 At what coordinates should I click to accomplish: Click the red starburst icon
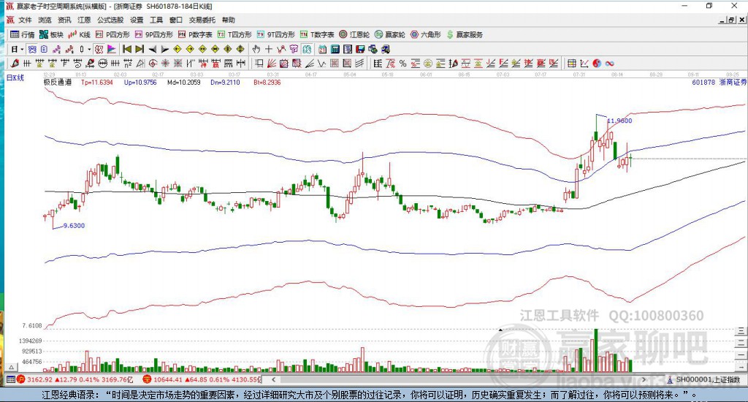(x=165, y=64)
